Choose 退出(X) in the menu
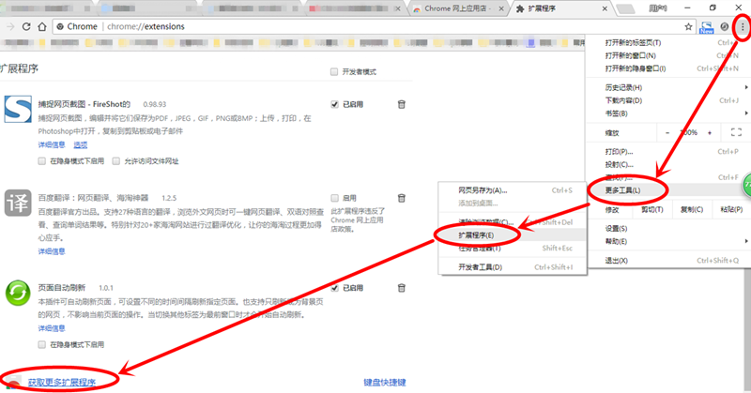The height and width of the screenshot is (393, 751). pos(668,261)
